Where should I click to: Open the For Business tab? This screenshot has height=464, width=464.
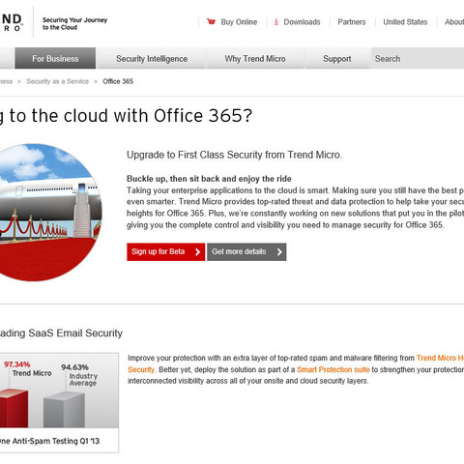pos(55,58)
